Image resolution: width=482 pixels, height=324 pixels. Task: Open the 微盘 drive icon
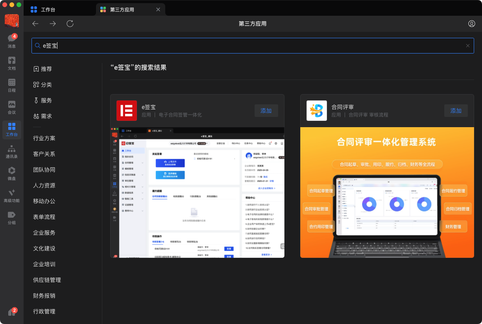point(12,173)
